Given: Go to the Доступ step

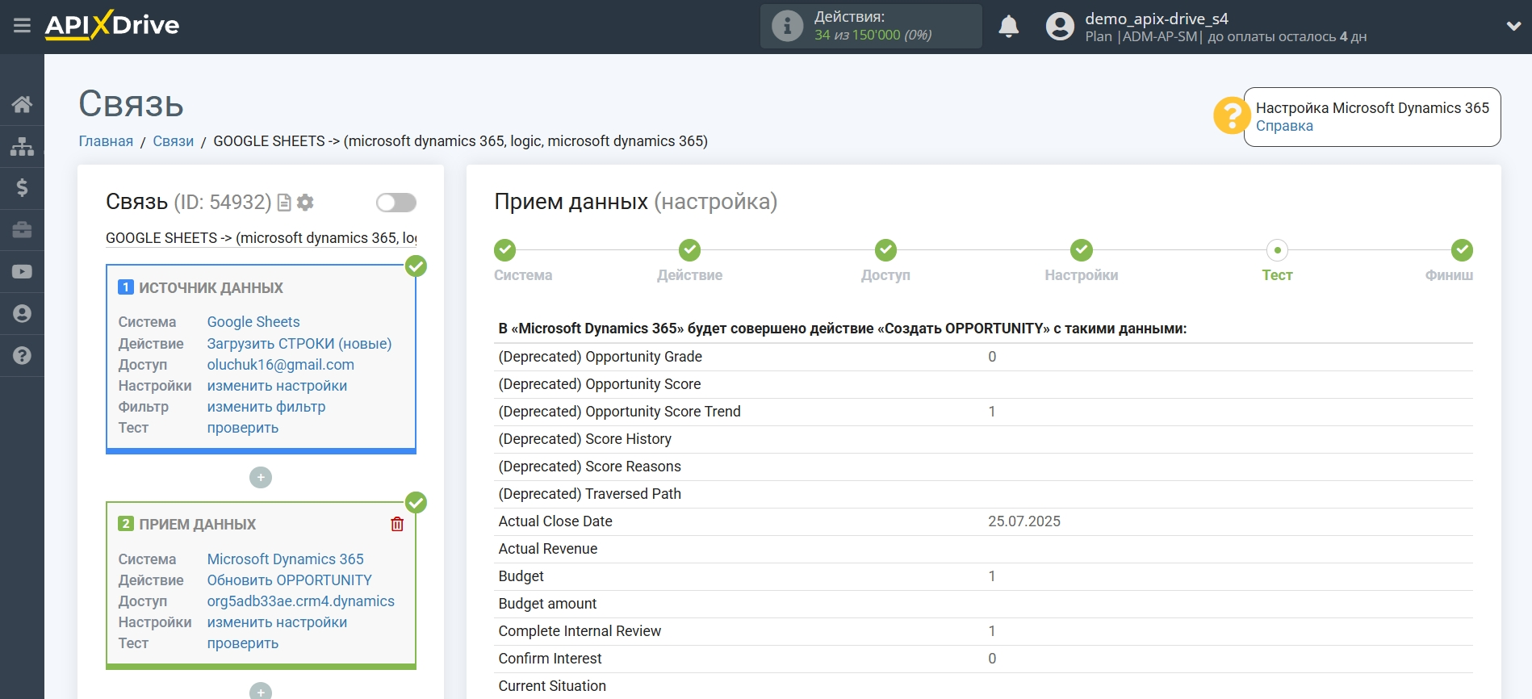Looking at the screenshot, I should point(885,250).
